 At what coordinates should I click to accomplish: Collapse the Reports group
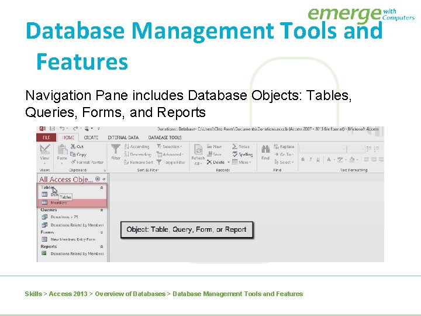[102, 246]
